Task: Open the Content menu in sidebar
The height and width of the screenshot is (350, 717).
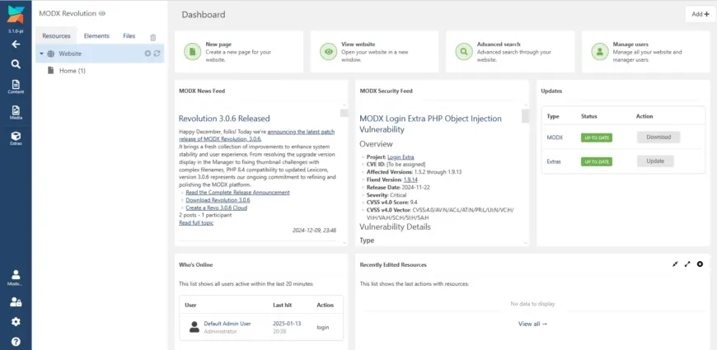Action: coord(16,86)
